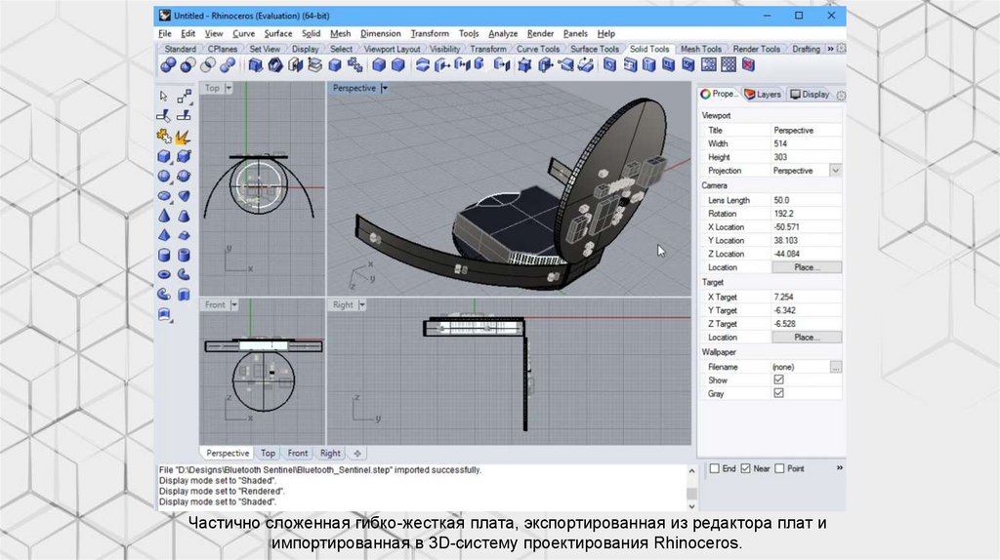This screenshot has height=560, width=1000.
Task: Click the Box solid tool in sidebar
Action: (164, 156)
